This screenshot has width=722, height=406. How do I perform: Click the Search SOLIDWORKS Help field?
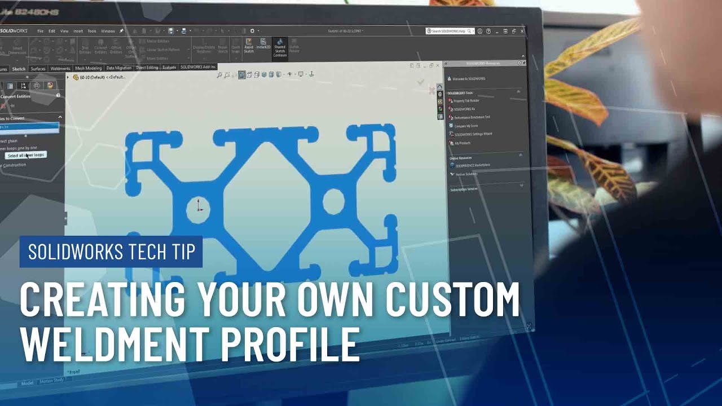(x=450, y=31)
